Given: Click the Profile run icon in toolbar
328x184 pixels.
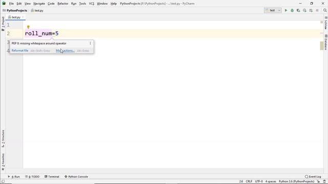Looking at the screenshot, I should [x=304, y=10].
